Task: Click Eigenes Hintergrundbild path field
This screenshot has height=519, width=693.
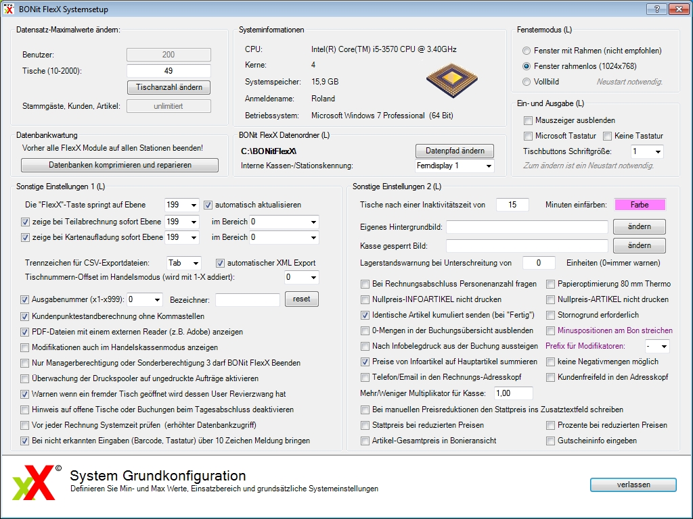Action: click(x=527, y=227)
